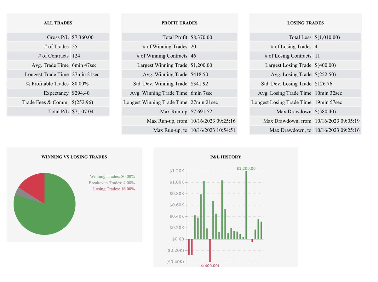Click the LOSING TRADES header

(x=306, y=23)
